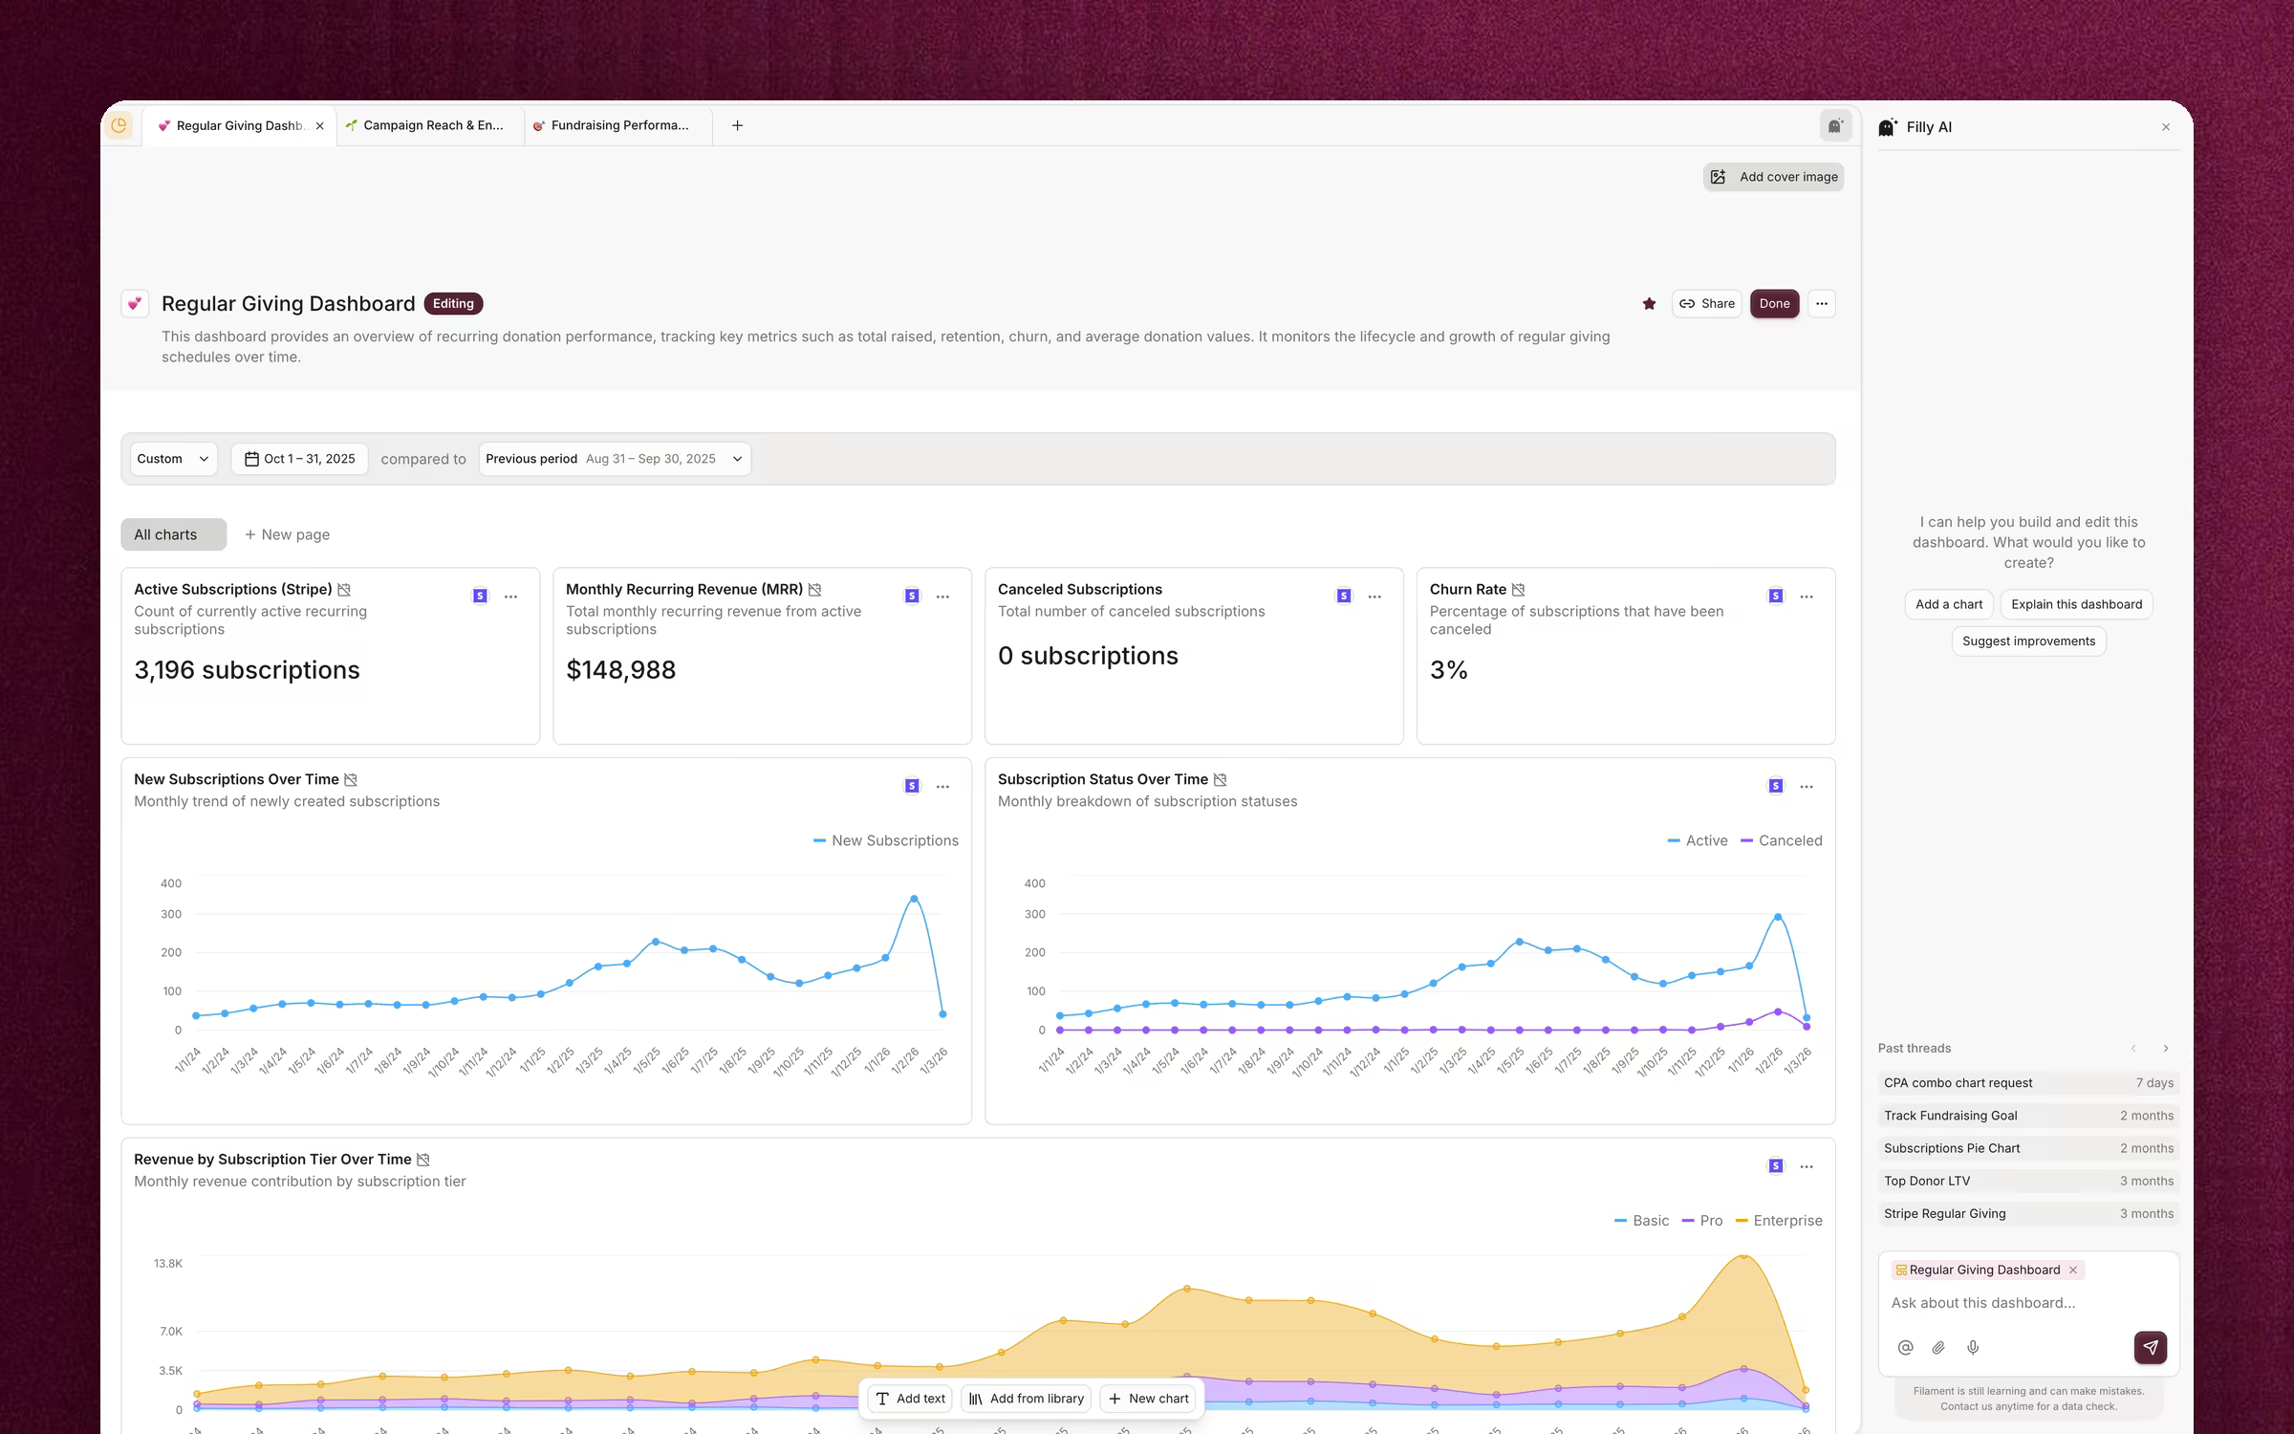Select the All charts page tab
This screenshot has width=2294, height=1434.
coord(173,534)
